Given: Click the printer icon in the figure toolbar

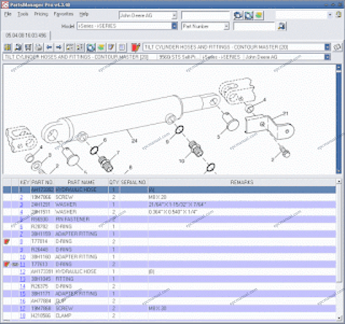Looking at the screenshot, I should (39, 47).
